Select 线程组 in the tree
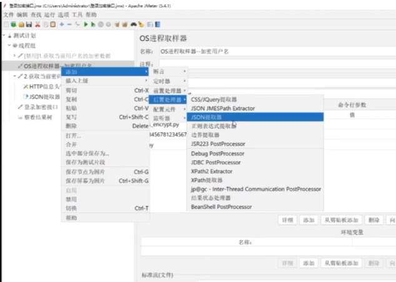This screenshot has height=282, width=396. click(x=27, y=46)
